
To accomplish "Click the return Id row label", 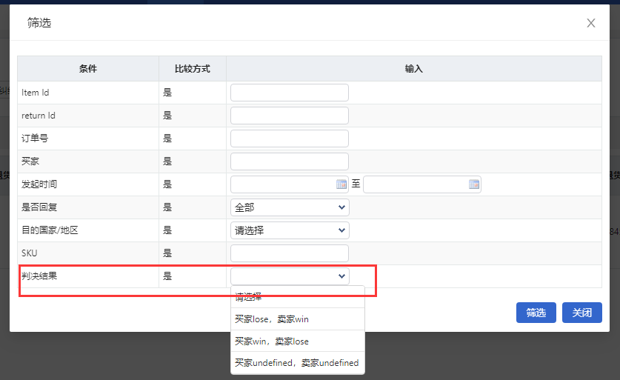I will 39,116.
